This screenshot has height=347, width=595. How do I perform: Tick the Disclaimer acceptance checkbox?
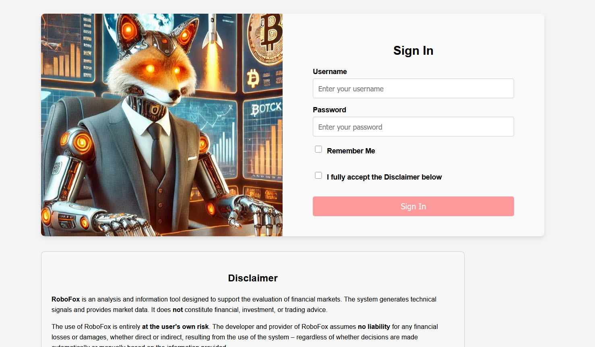(x=318, y=176)
